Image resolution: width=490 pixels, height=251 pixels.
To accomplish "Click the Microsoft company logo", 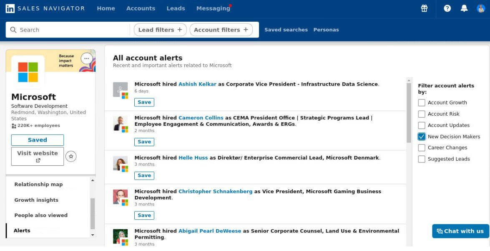I will click(28, 72).
